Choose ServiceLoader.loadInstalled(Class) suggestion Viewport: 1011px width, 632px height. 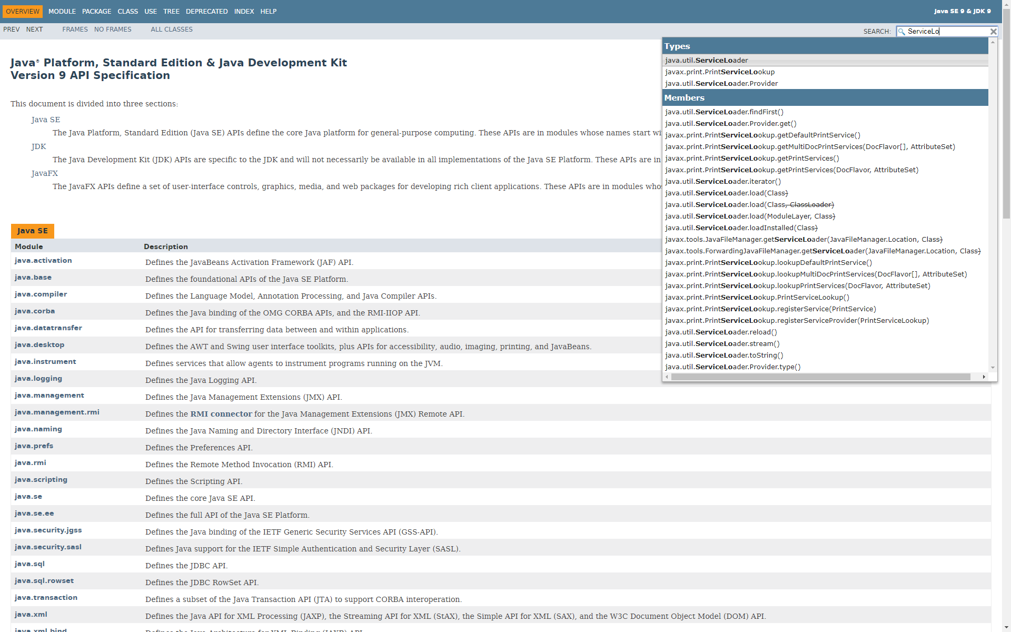825,228
